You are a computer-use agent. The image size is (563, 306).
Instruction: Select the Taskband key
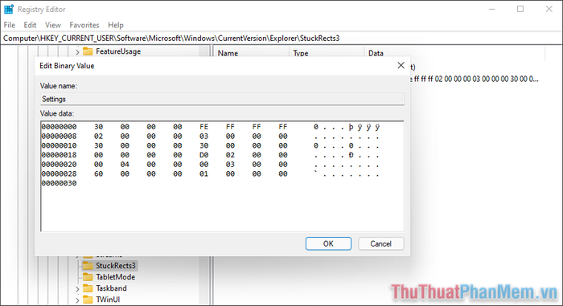(111, 288)
